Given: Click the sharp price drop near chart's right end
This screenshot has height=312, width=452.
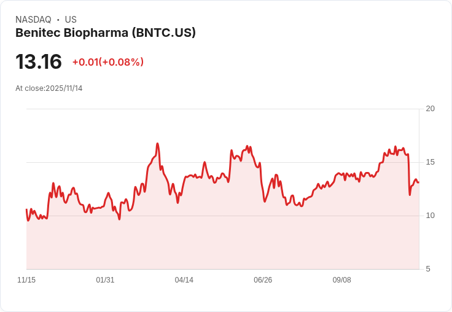Looking at the screenshot, I should tap(409, 174).
